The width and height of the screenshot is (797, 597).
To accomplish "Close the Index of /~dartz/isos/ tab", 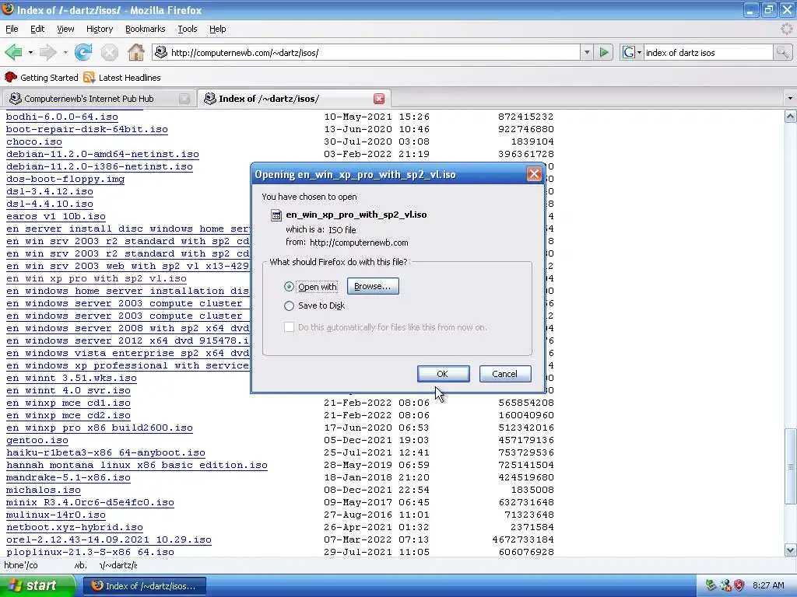I will (x=379, y=99).
